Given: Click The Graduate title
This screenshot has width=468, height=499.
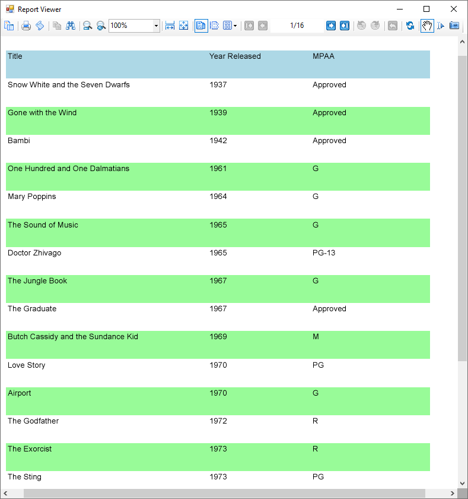Looking at the screenshot, I should coord(32,309).
